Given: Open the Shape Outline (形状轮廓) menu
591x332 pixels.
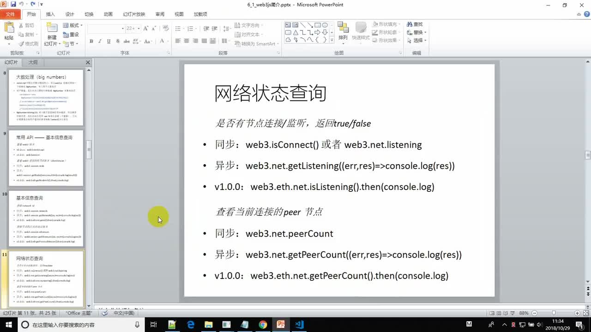Looking at the screenshot, I should [x=386, y=32].
